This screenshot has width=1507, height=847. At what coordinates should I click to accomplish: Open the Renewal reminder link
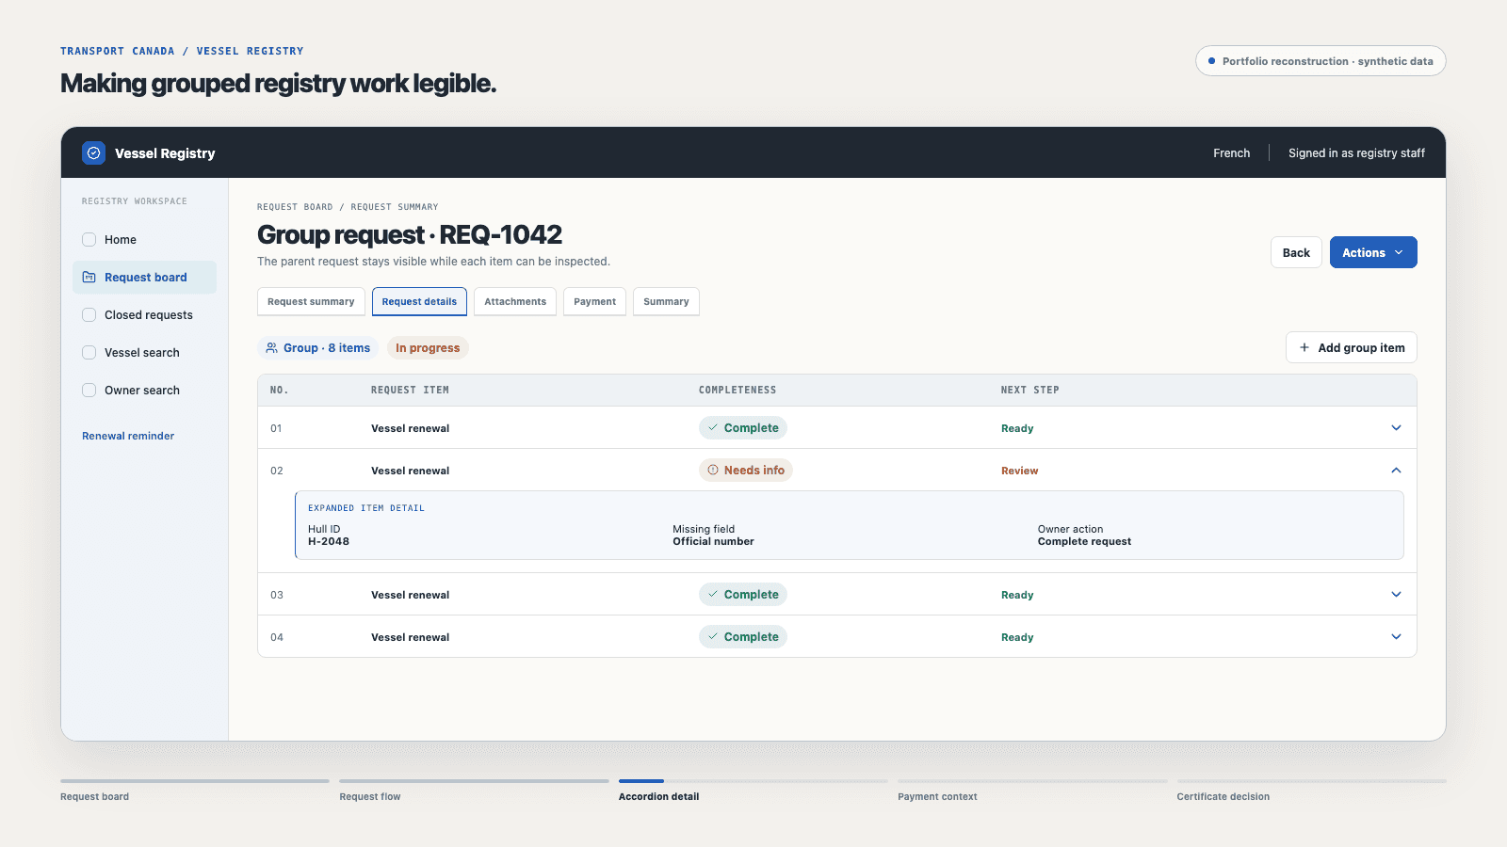pyautogui.click(x=128, y=436)
